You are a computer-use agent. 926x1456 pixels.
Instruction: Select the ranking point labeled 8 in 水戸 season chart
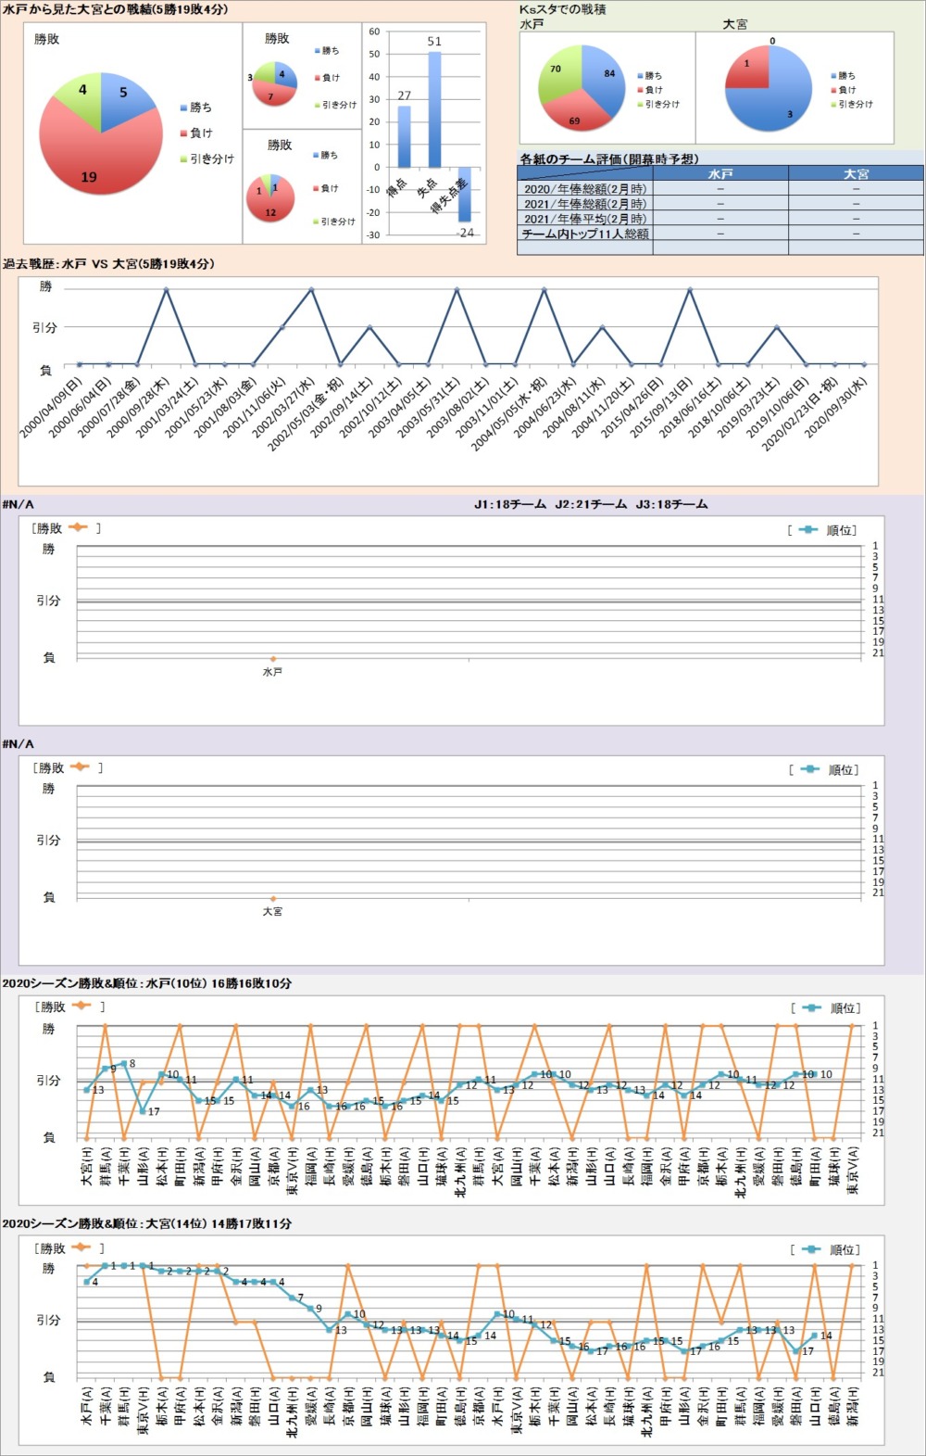point(123,1064)
